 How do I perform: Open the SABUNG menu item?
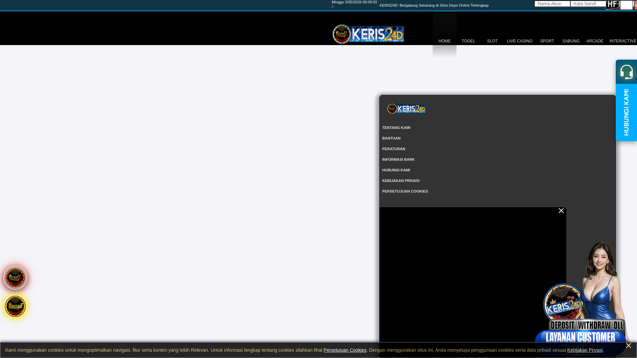click(571, 41)
